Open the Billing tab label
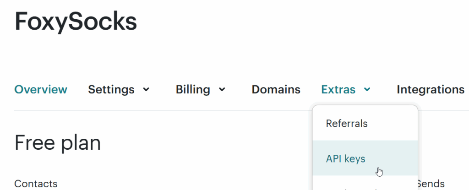The width and height of the screenshot is (469, 190). click(193, 90)
